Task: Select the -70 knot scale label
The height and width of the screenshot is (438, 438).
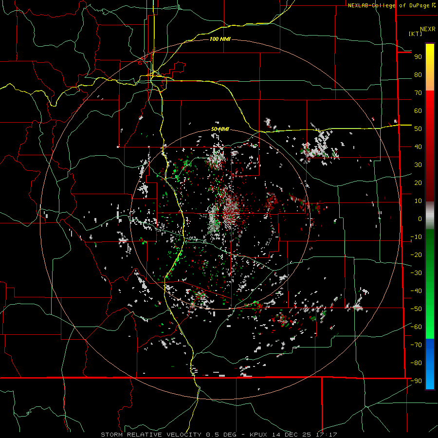Action: click(x=416, y=345)
